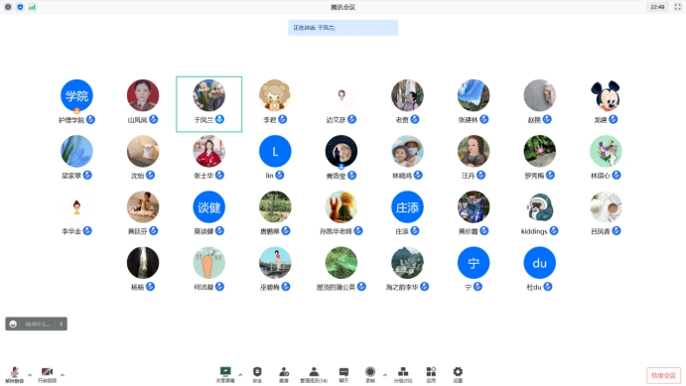
Task: Open the breakout rooms icon
Action: (x=403, y=375)
